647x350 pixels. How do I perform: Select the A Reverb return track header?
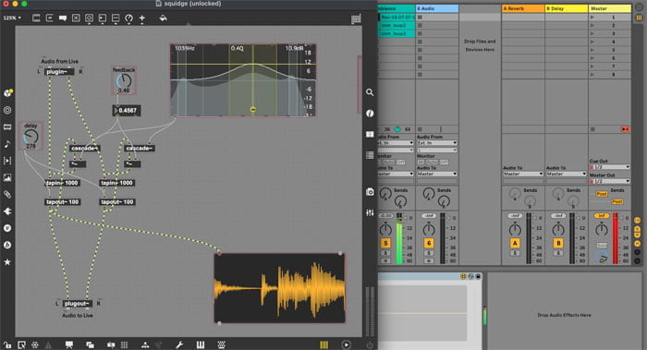[x=523, y=8]
